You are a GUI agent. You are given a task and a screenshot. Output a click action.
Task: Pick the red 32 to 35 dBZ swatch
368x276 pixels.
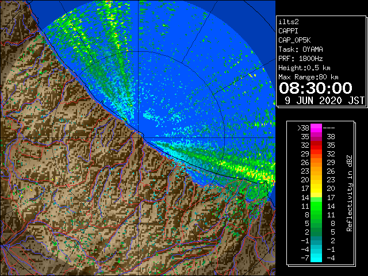[x=316, y=145]
